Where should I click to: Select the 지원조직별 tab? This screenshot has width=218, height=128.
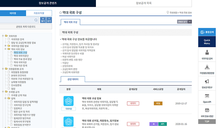(39, 13)
